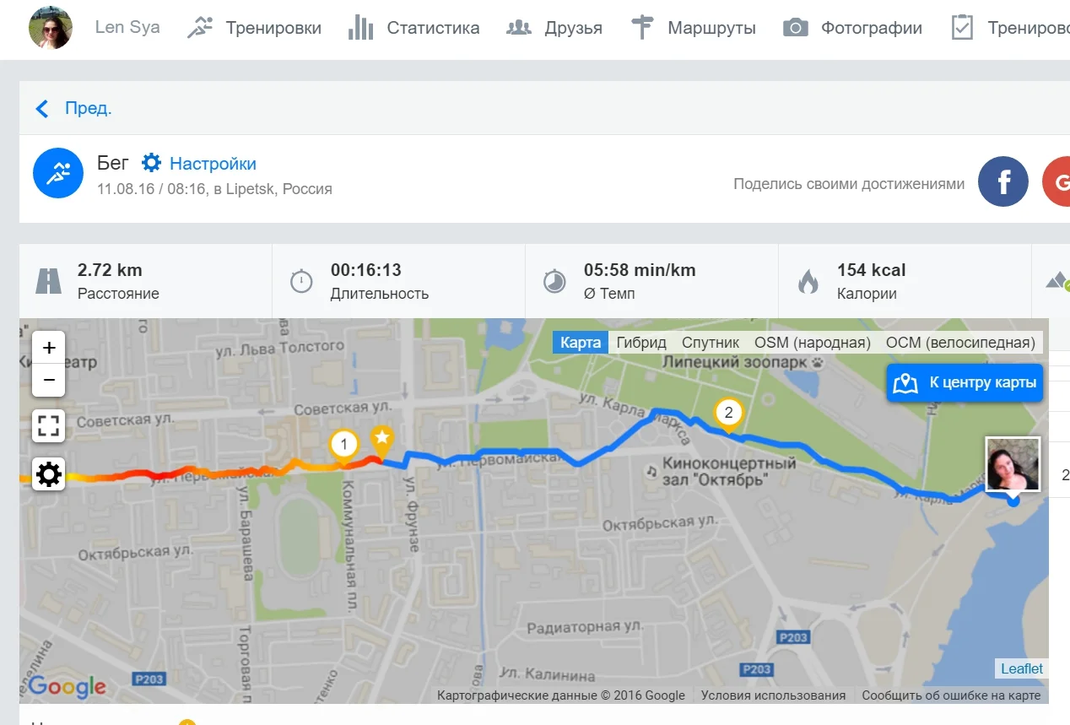Open the Маршруты section

[x=693, y=28]
